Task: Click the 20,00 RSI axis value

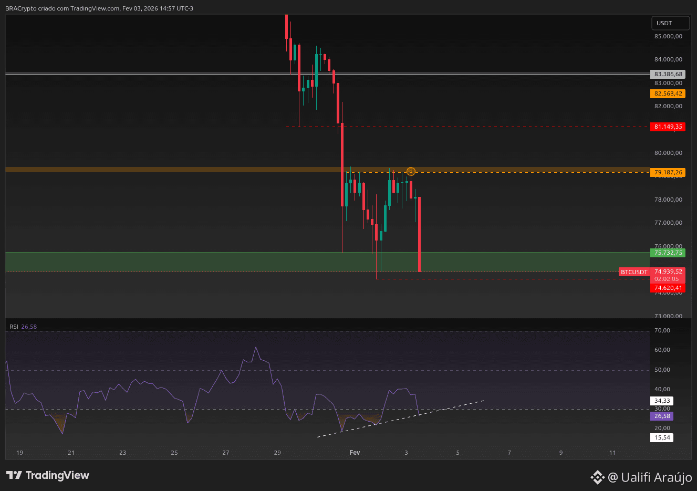Action: [662, 428]
